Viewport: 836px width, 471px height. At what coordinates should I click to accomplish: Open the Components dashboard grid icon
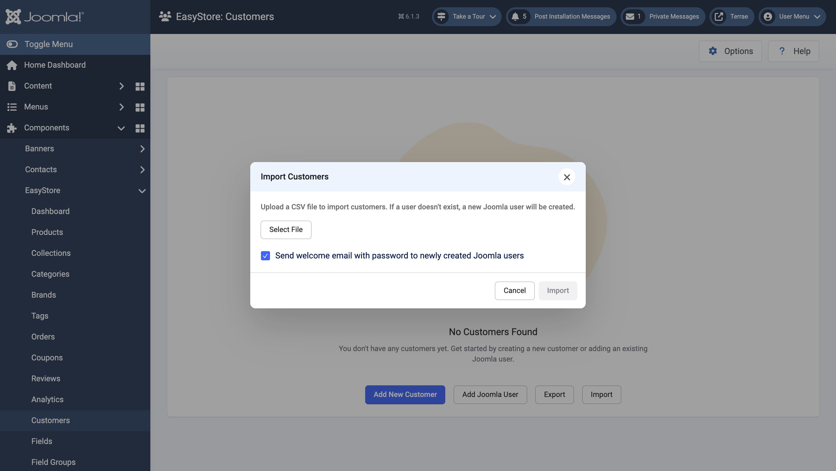140,128
